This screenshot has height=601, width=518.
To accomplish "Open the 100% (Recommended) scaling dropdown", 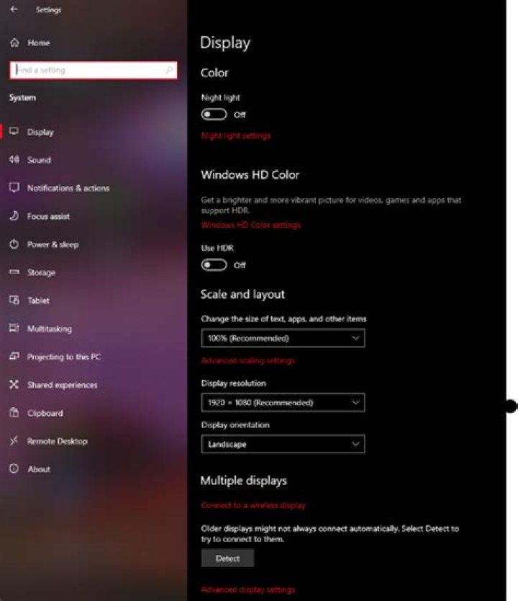I will coord(283,338).
